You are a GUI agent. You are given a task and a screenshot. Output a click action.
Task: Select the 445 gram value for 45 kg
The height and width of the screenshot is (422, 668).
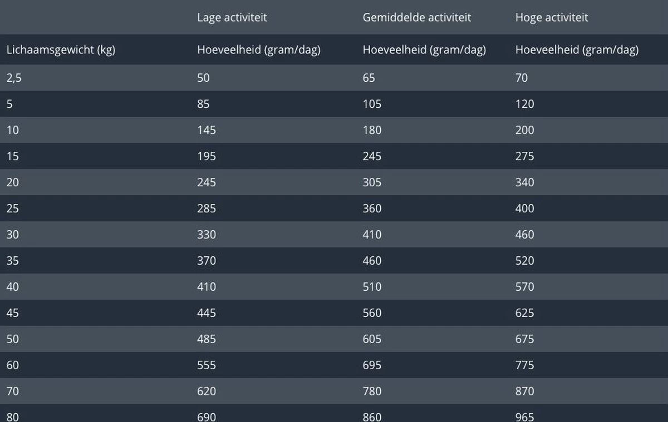(207, 313)
